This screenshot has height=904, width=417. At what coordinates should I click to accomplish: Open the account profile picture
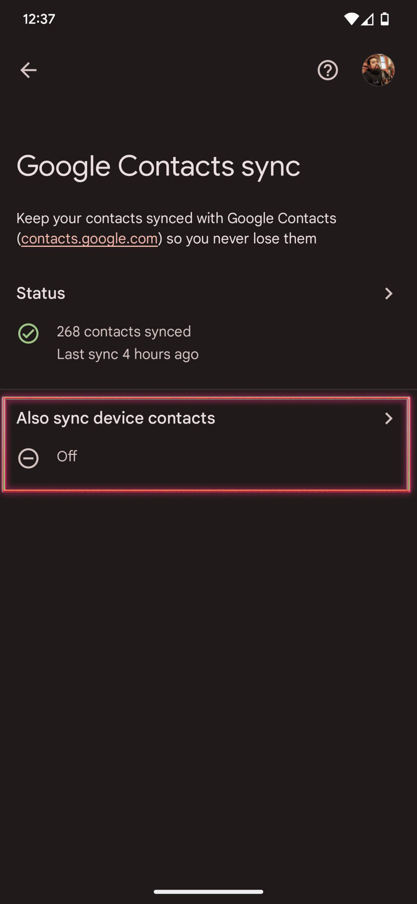point(378,70)
